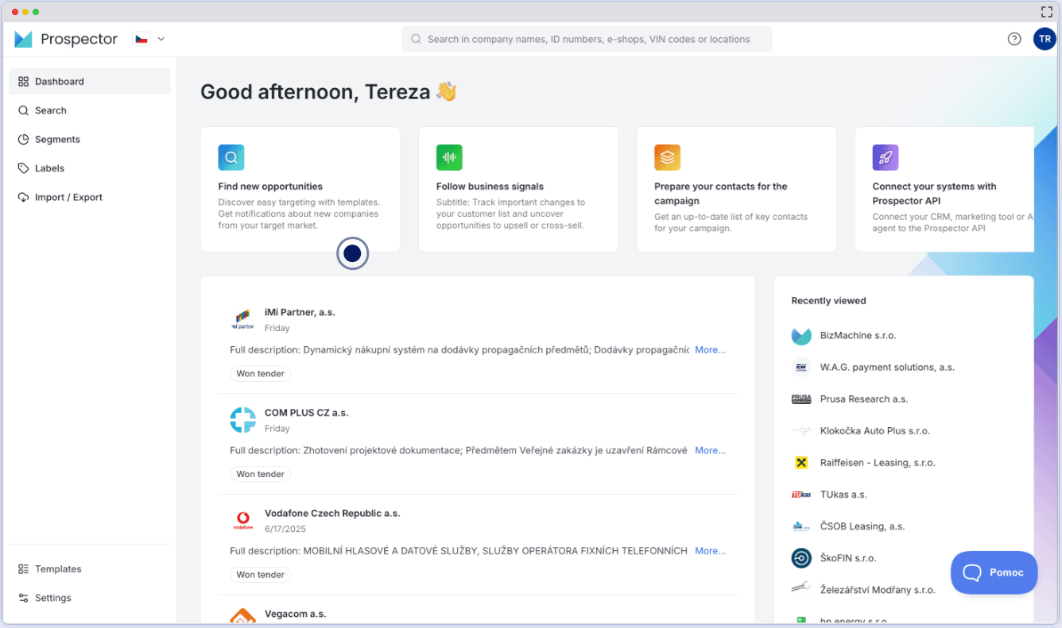Click the Prospector logo icon

pyautogui.click(x=23, y=39)
